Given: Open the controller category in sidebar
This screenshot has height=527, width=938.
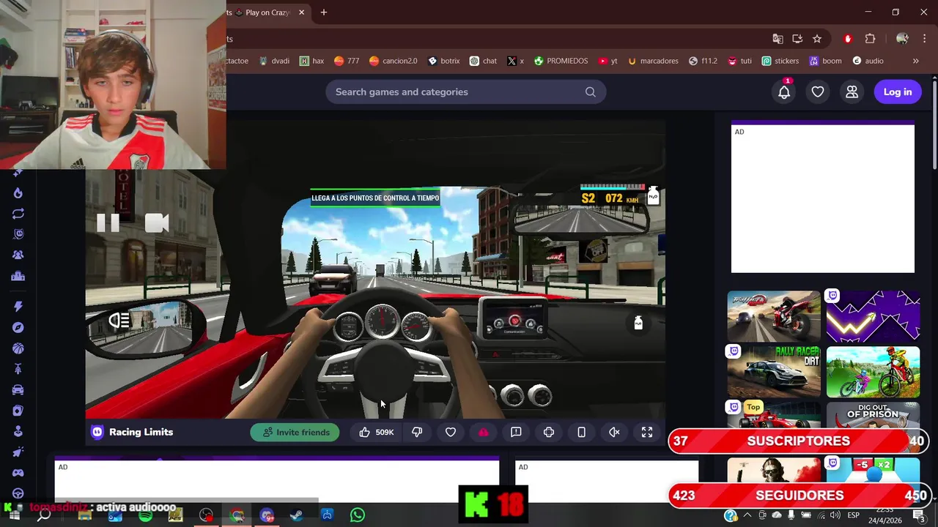Looking at the screenshot, I should click(x=18, y=474).
